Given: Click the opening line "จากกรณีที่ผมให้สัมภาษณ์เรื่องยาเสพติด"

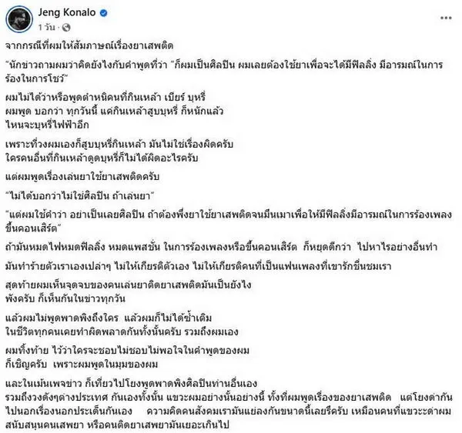Looking at the screenshot, I should pyautogui.click(x=89, y=45).
